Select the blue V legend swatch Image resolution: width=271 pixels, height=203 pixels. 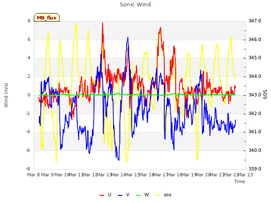120,195
